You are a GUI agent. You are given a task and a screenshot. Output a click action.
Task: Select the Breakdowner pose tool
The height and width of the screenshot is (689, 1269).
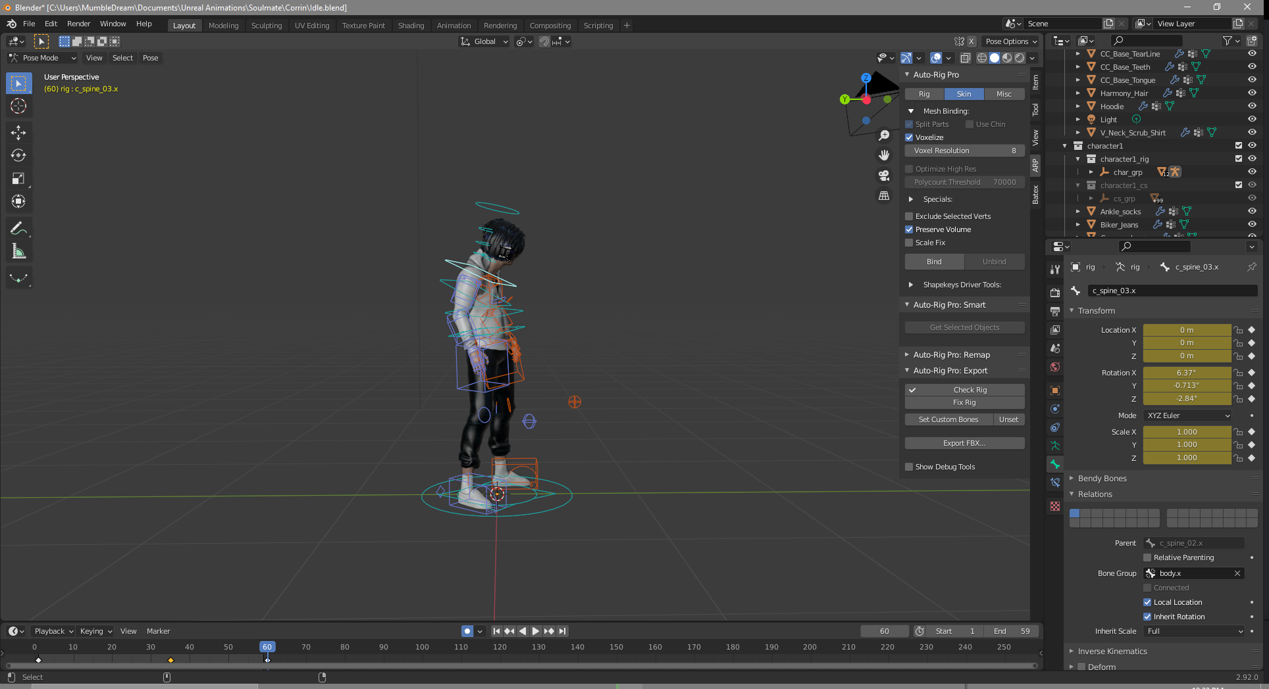click(x=18, y=278)
